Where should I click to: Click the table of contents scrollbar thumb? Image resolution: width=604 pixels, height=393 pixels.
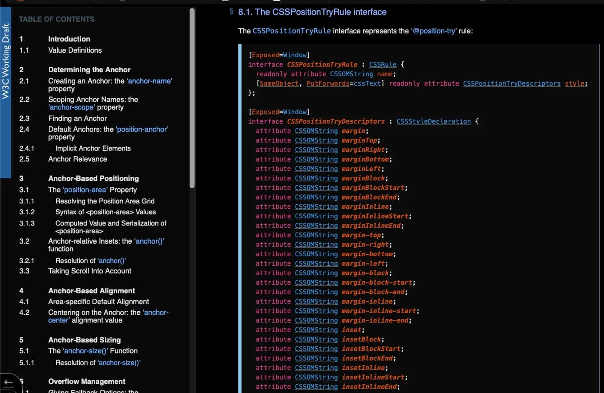tap(192, 98)
